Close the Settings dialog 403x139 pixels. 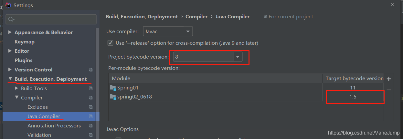(x=393, y=5)
